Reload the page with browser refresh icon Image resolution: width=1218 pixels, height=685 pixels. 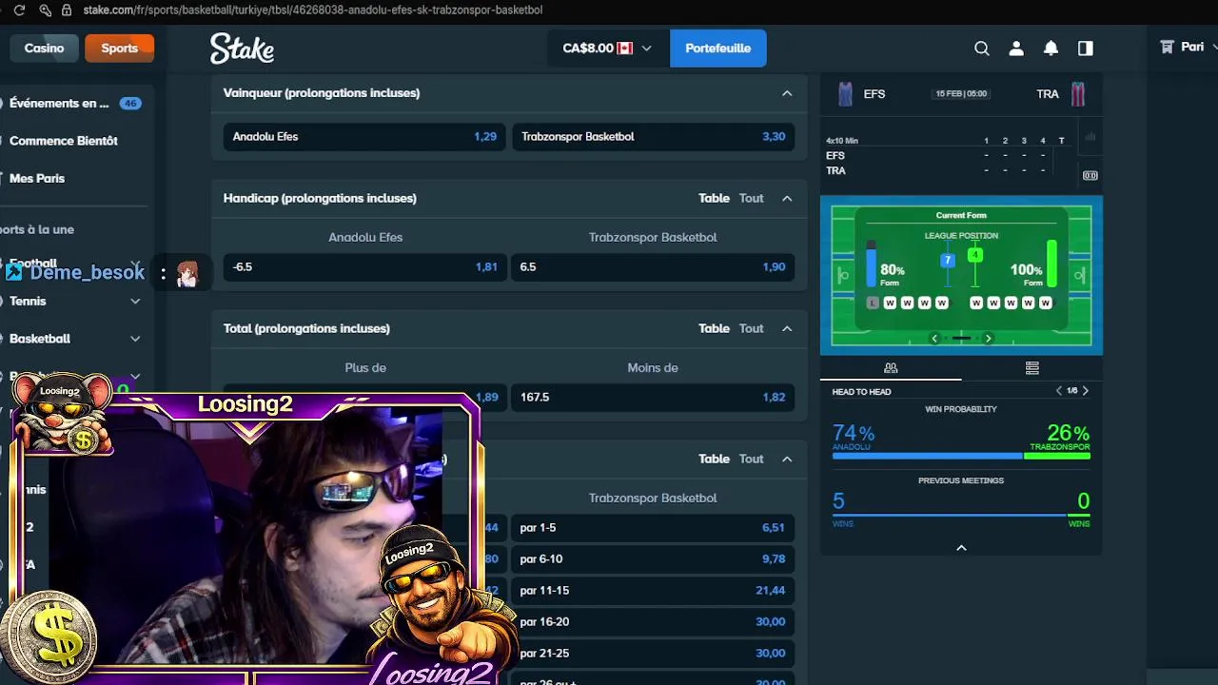(19, 10)
